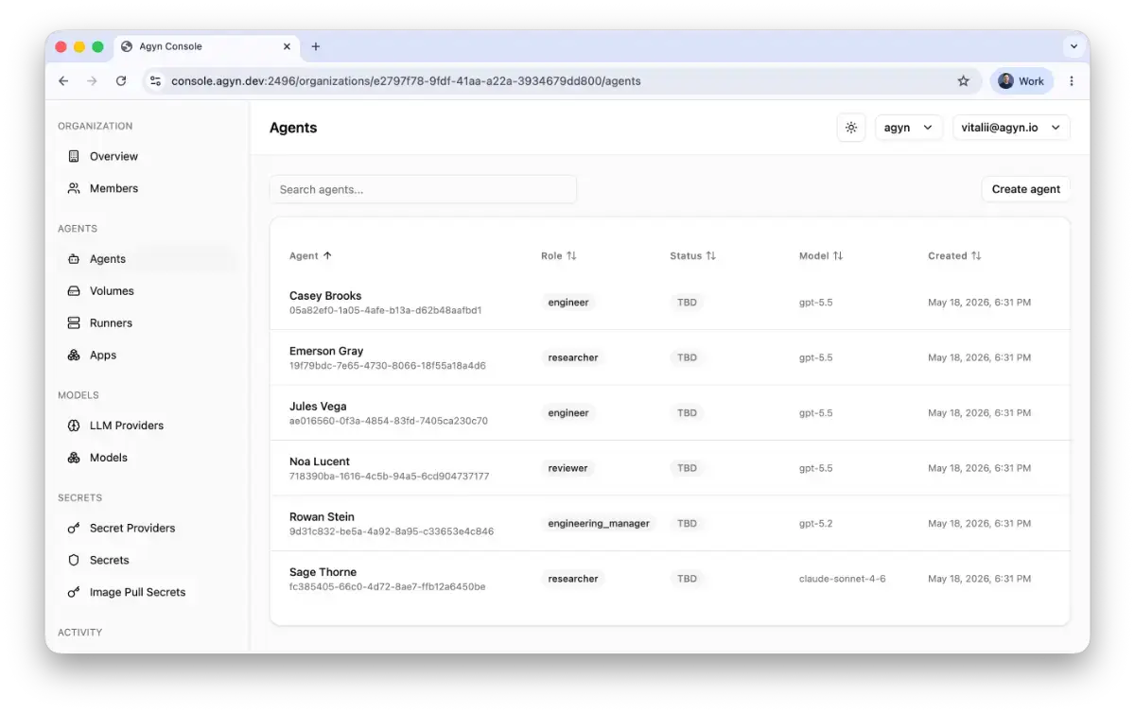Open the Sage Thorne agent
Screen dimensions: 1135x713
(x=670, y=579)
